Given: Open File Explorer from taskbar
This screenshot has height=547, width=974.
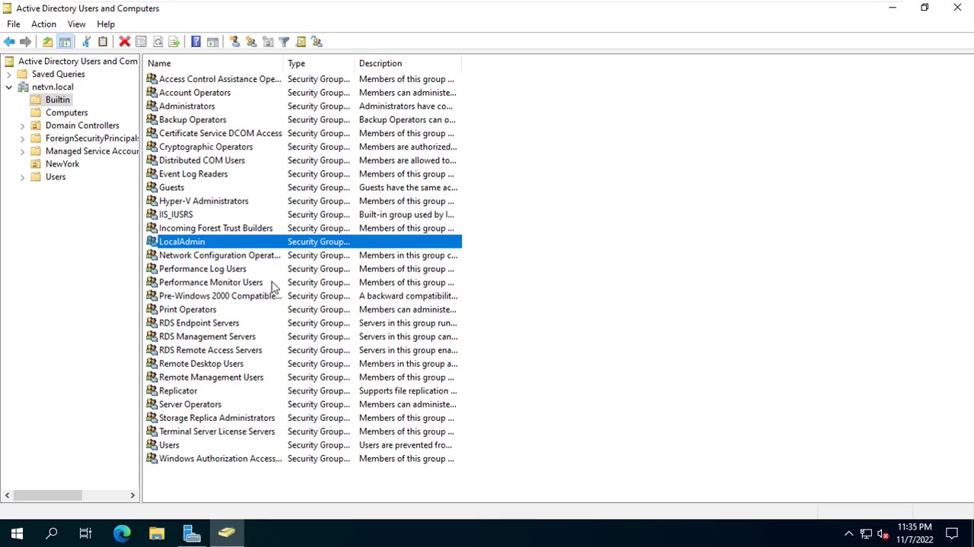Looking at the screenshot, I should coord(157,533).
